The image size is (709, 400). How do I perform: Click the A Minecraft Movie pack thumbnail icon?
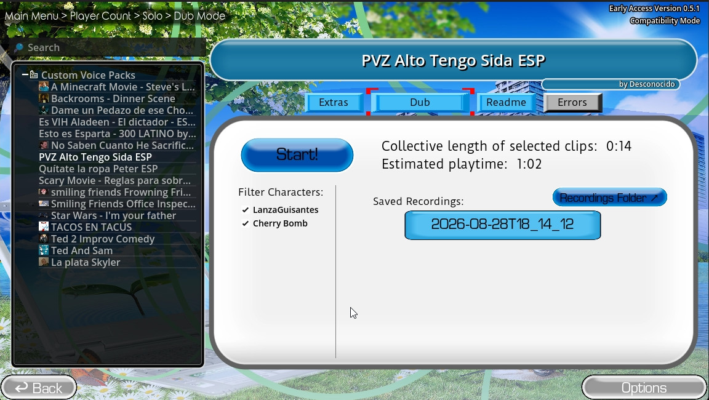point(44,87)
